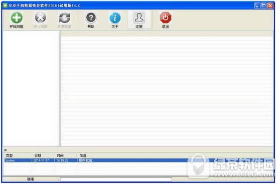Start scanning with the green plus icon

point(17,18)
